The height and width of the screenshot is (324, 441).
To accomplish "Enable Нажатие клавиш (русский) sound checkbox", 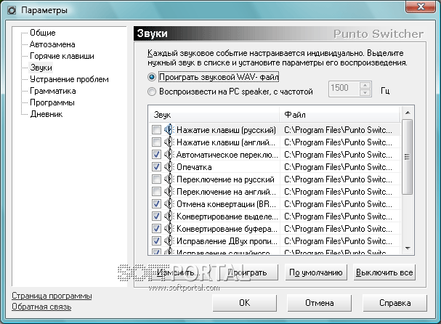I will (x=156, y=129).
